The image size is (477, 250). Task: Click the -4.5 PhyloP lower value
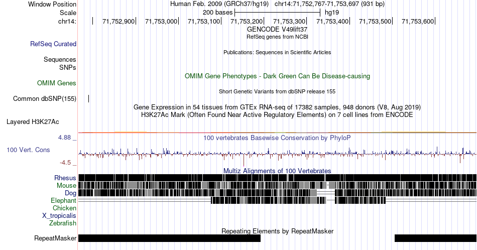(65, 163)
